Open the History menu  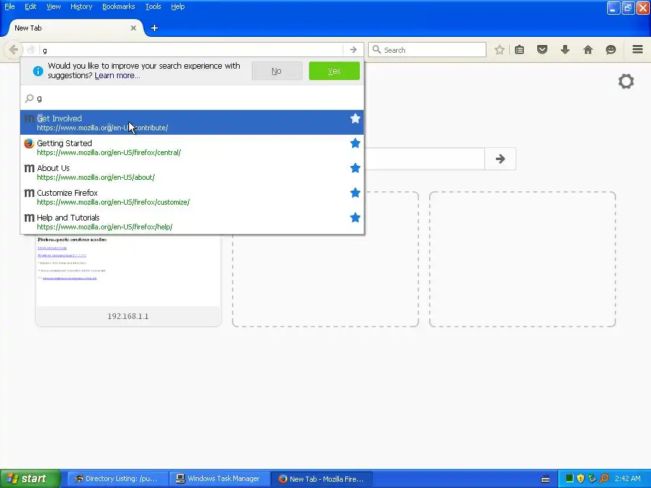(x=81, y=6)
